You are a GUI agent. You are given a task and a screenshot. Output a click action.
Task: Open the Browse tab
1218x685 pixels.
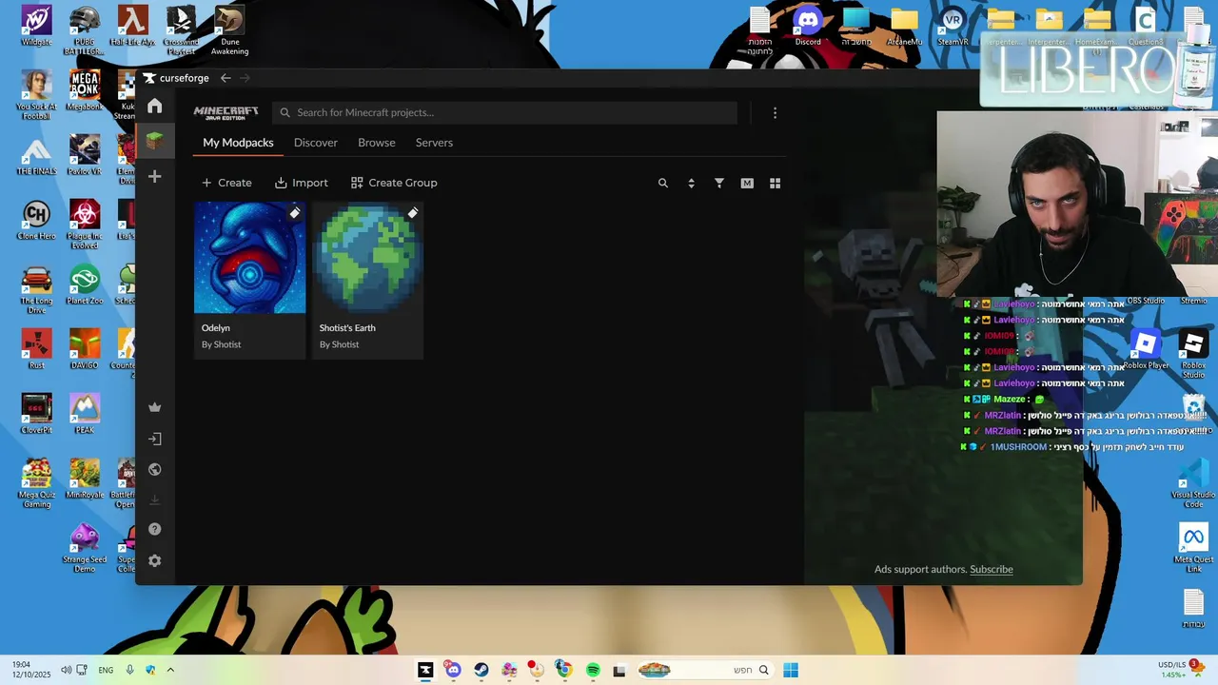coord(377,143)
